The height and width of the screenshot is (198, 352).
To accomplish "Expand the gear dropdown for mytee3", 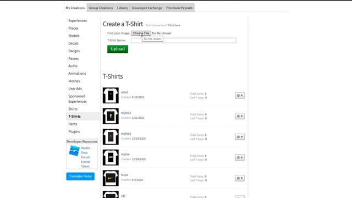I will (x=240, y=116).
